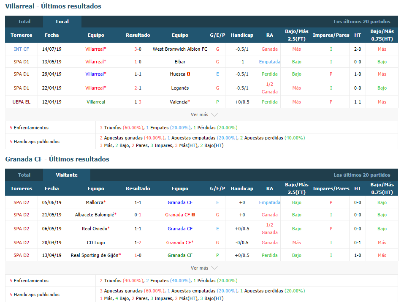Click Granada CF in the 13/04/19 row
404x303 pixels.
click(x=180, y=255)
